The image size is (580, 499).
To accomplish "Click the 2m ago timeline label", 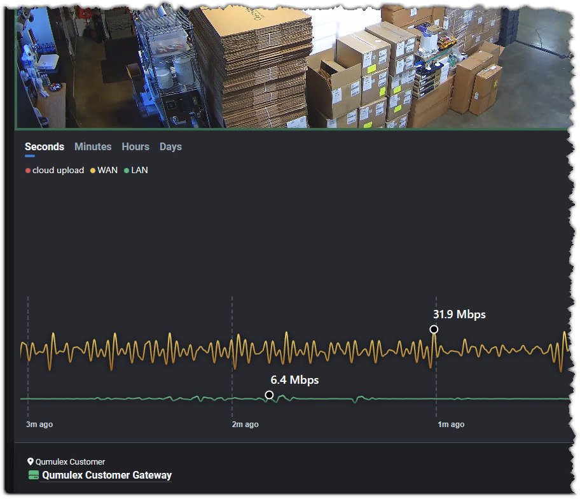I will pyautogui.click(x=245, y=425).
